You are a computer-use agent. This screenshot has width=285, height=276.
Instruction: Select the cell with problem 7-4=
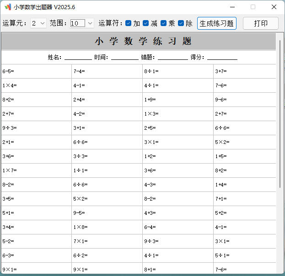[107, 71]
